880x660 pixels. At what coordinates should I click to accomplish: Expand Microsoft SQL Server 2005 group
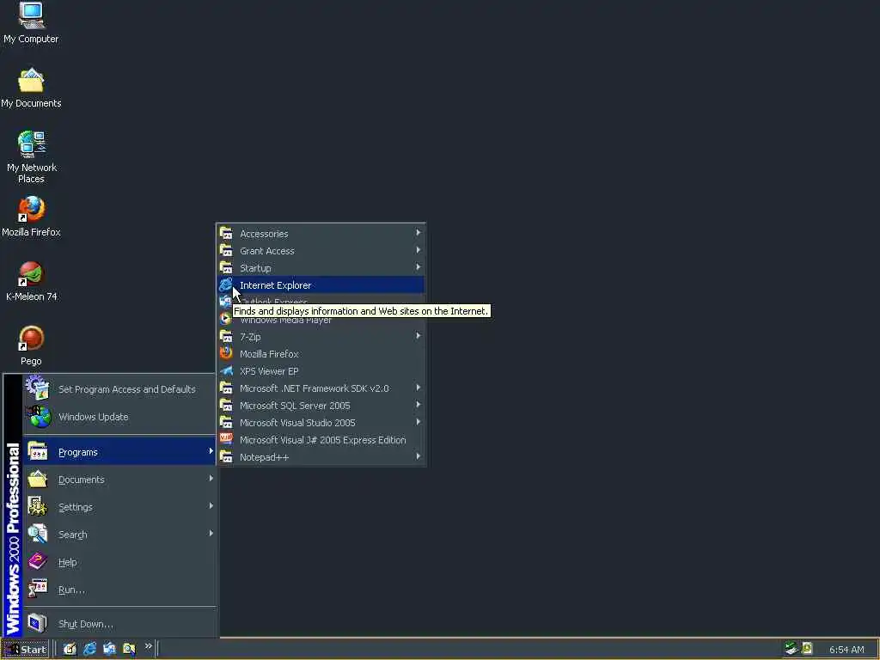(321, 406)
